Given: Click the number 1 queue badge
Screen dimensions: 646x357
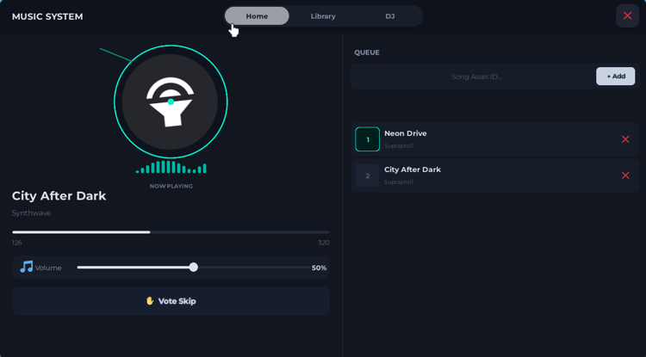Looking at the screenshot, I should [x=367, y=139].
